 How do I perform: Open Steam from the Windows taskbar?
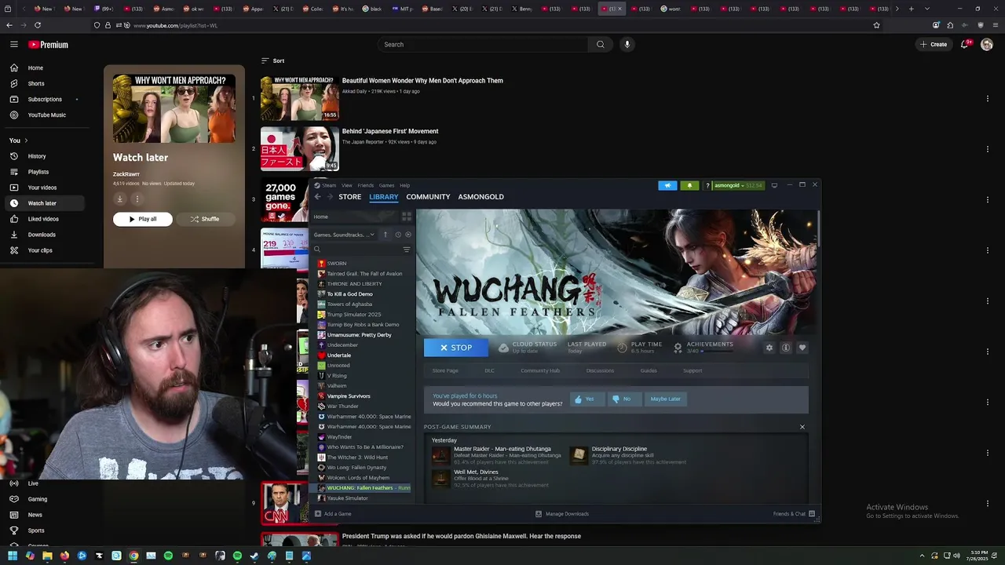click(254, 556)
